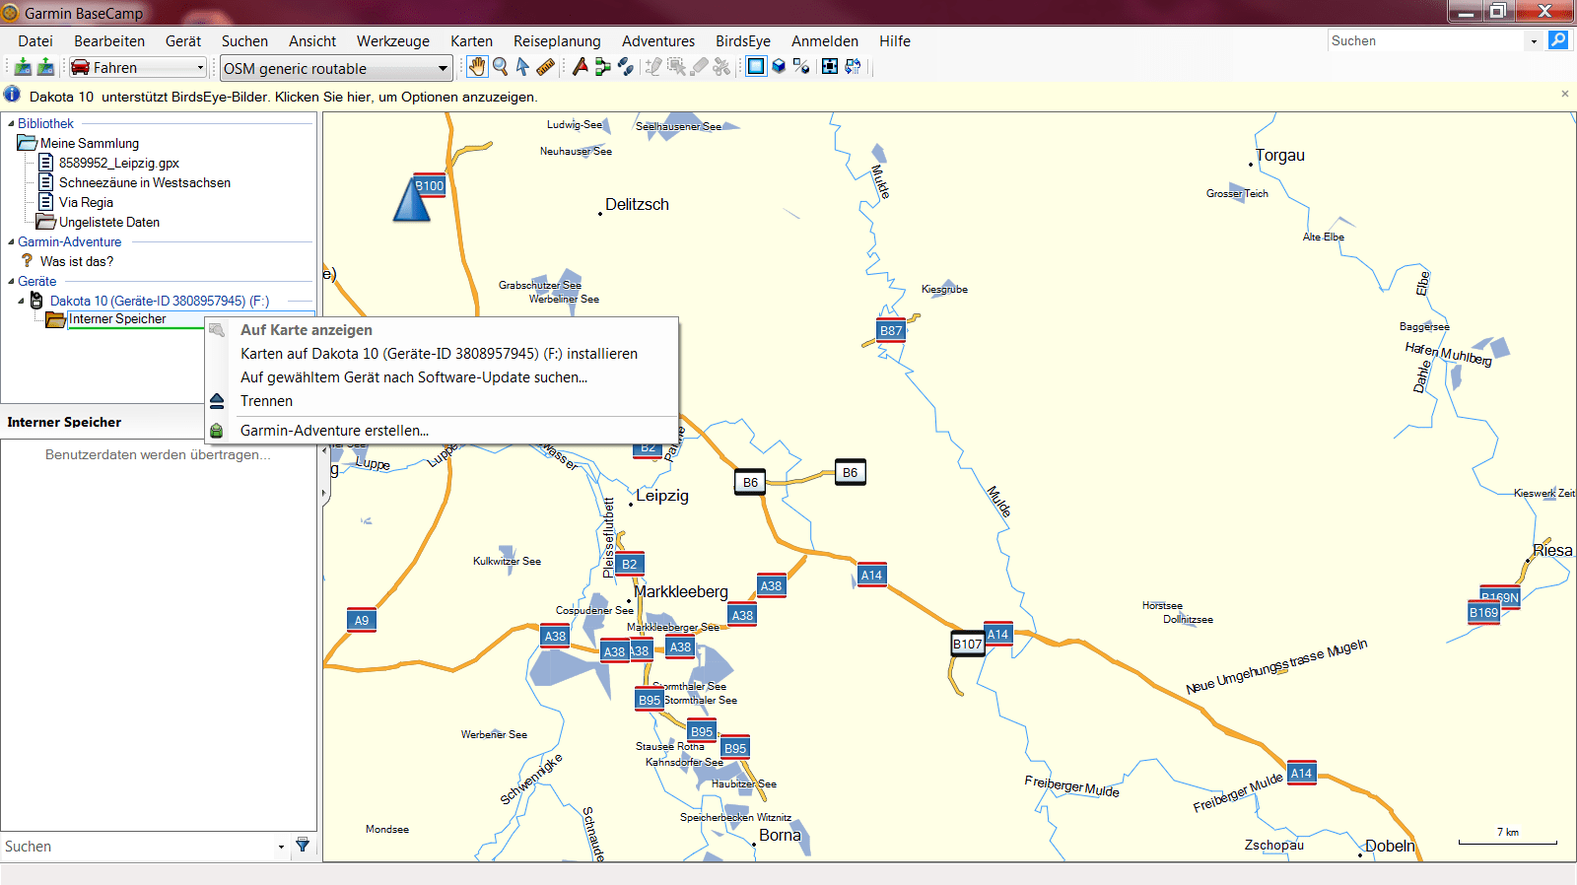Screen dimensions: 1577x885
Task: Choose 'Trennen' to eject device
Action: click(442, 401)
